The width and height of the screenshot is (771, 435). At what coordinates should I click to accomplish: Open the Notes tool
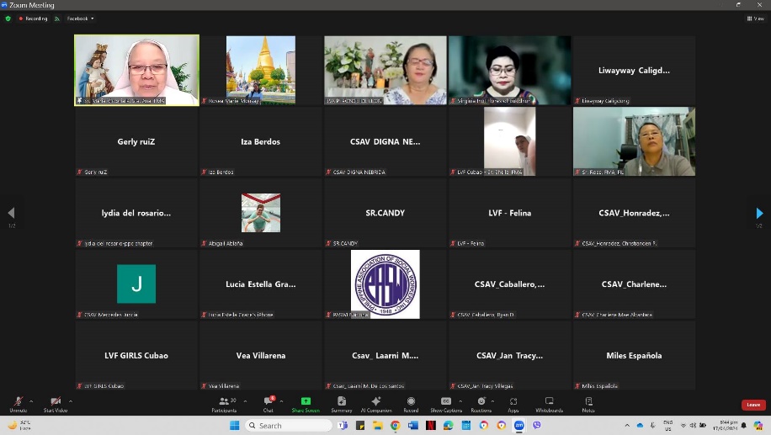tap(588, 404)
